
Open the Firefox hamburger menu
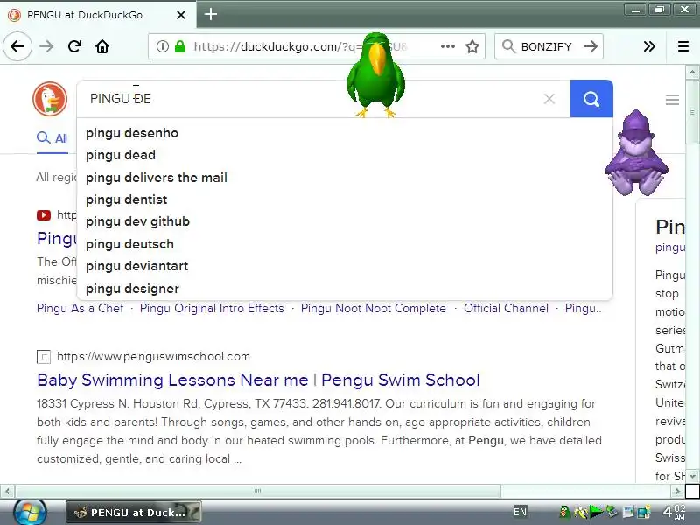[x=683, y=46]
